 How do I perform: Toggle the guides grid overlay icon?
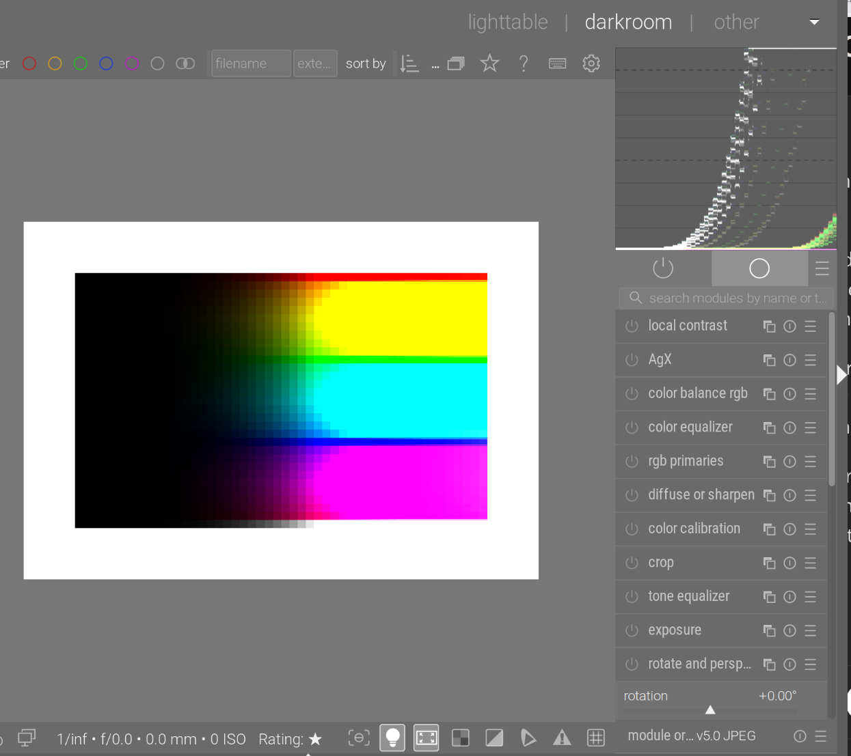tap(596, 738)
